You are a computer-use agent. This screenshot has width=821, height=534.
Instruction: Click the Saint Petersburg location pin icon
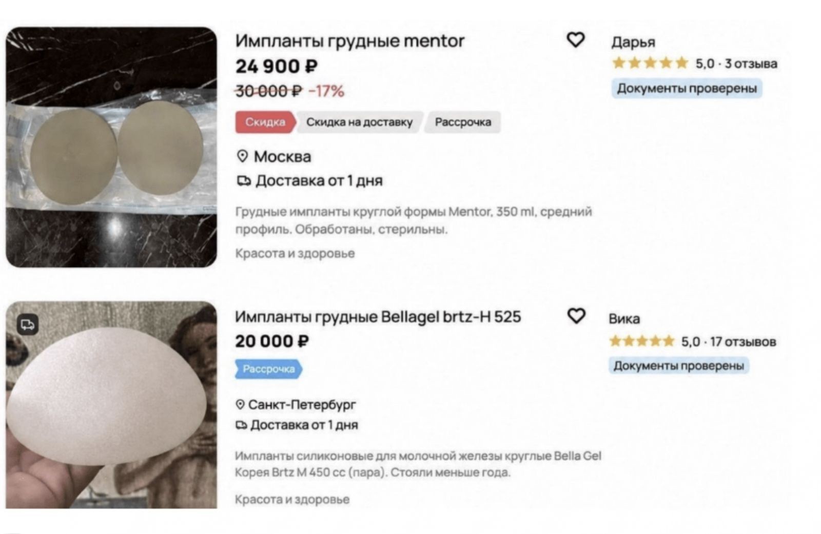(240, 404)
